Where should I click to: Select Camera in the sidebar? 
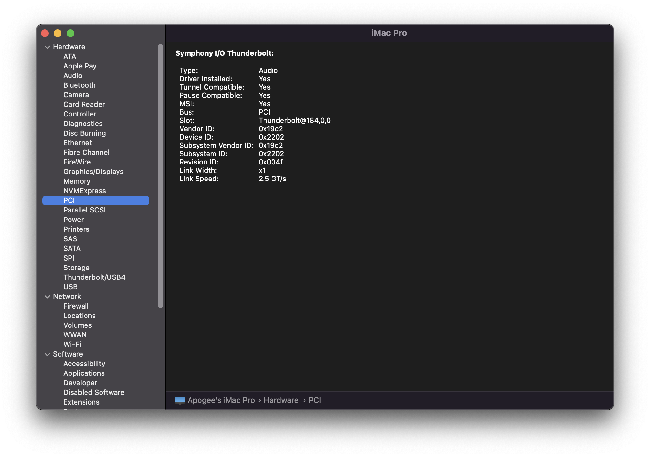coord(76,95)
